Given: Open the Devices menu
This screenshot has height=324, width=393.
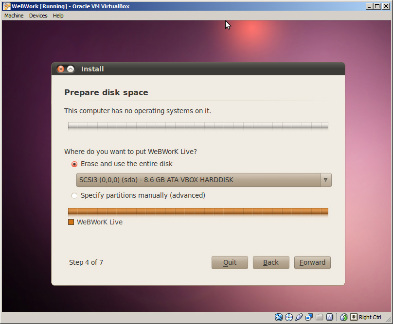Looking at the screenshot, I should click(38, 16).
